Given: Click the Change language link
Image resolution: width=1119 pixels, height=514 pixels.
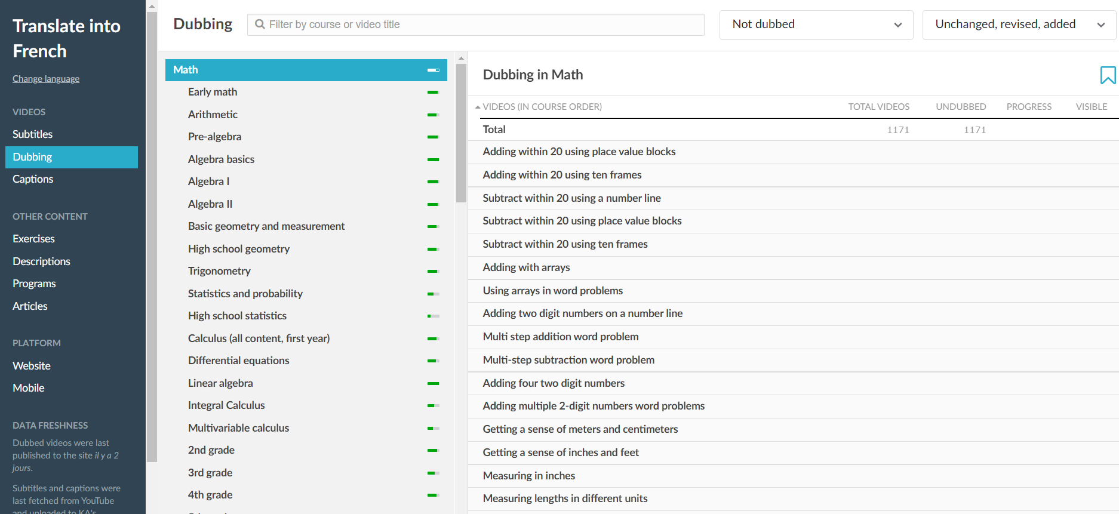Looking at the screenshot, I should click(46, 79).
